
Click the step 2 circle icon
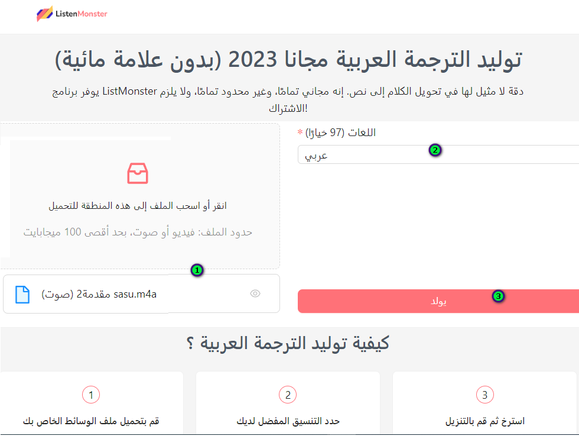coord(288,395)
